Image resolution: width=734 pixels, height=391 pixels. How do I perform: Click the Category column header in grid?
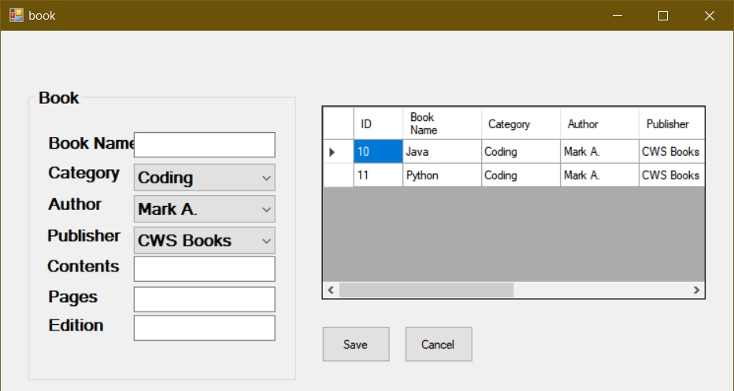click(x=521, y=124)
